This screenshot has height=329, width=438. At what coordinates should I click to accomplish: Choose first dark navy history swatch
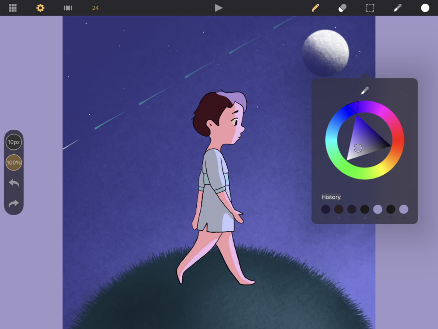pos(326,209)
